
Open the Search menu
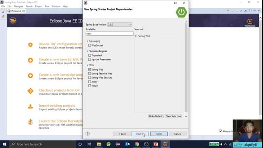[29, 7]
